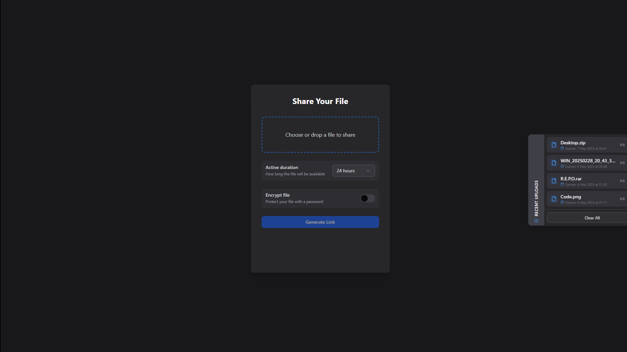The image size is (627, 352).
Task: Click the link icon beside Code.png
Action: (622, 199)
